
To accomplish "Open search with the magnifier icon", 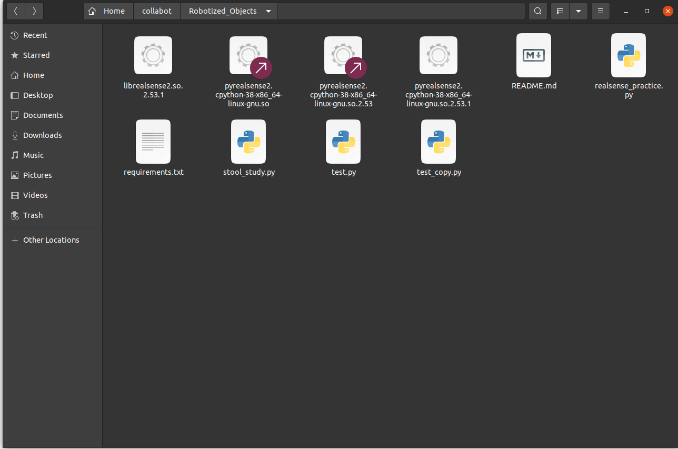I will point(537,11).
